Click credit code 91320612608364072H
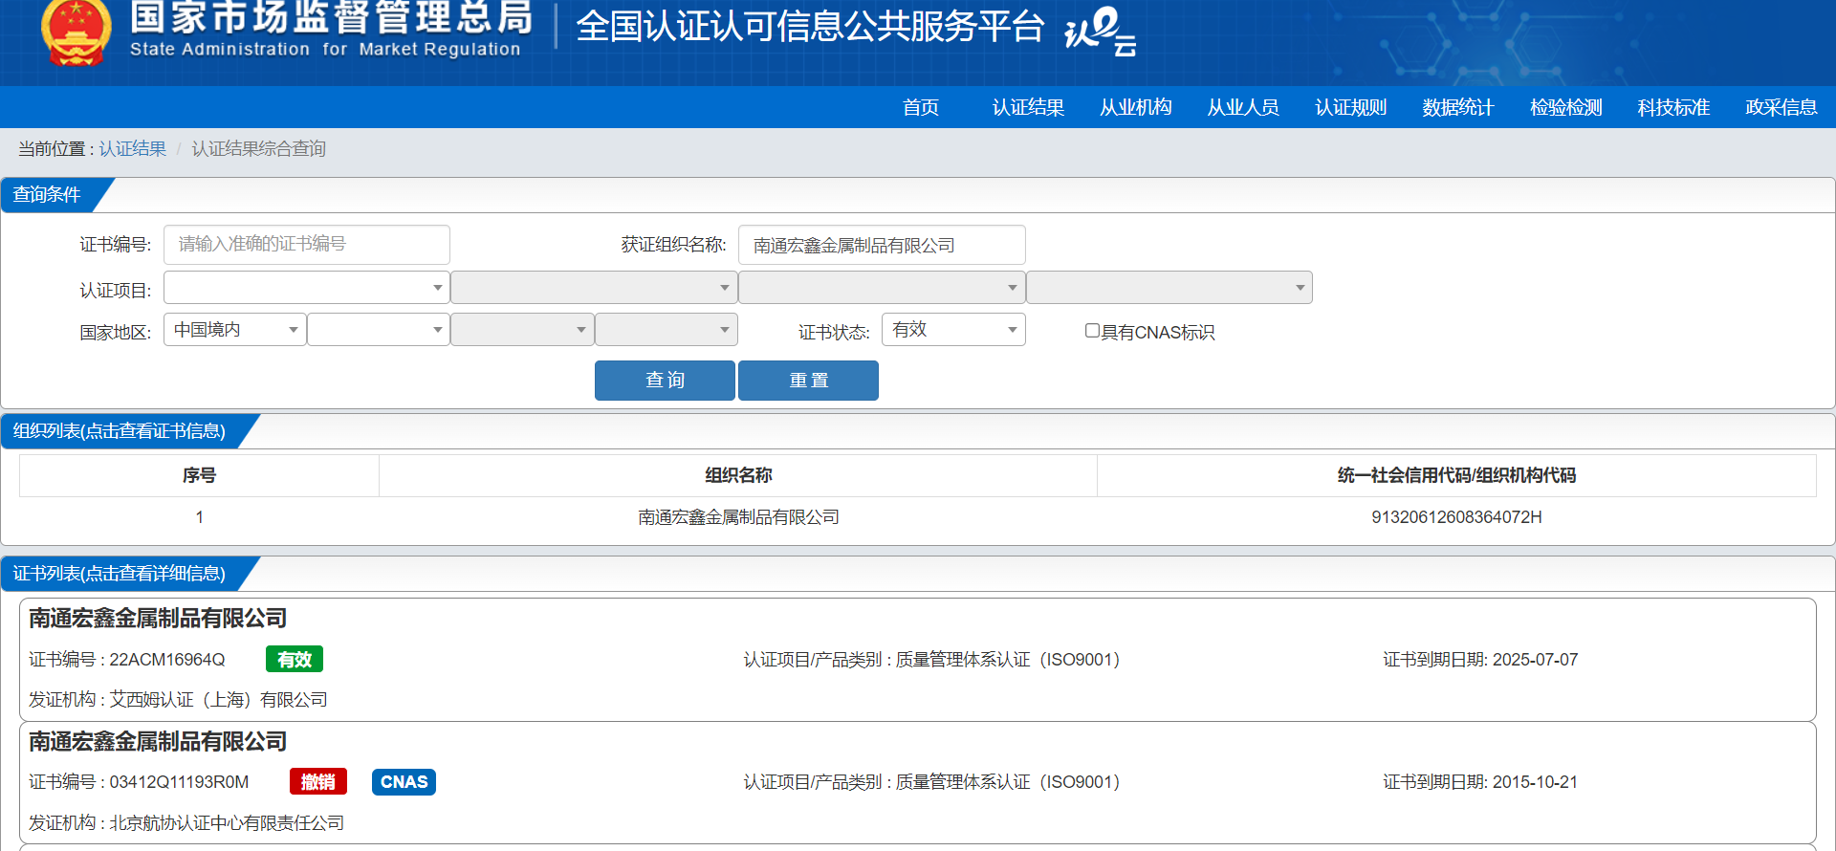The height and width of the screenshot is (851, 1836). (1456, 517)
